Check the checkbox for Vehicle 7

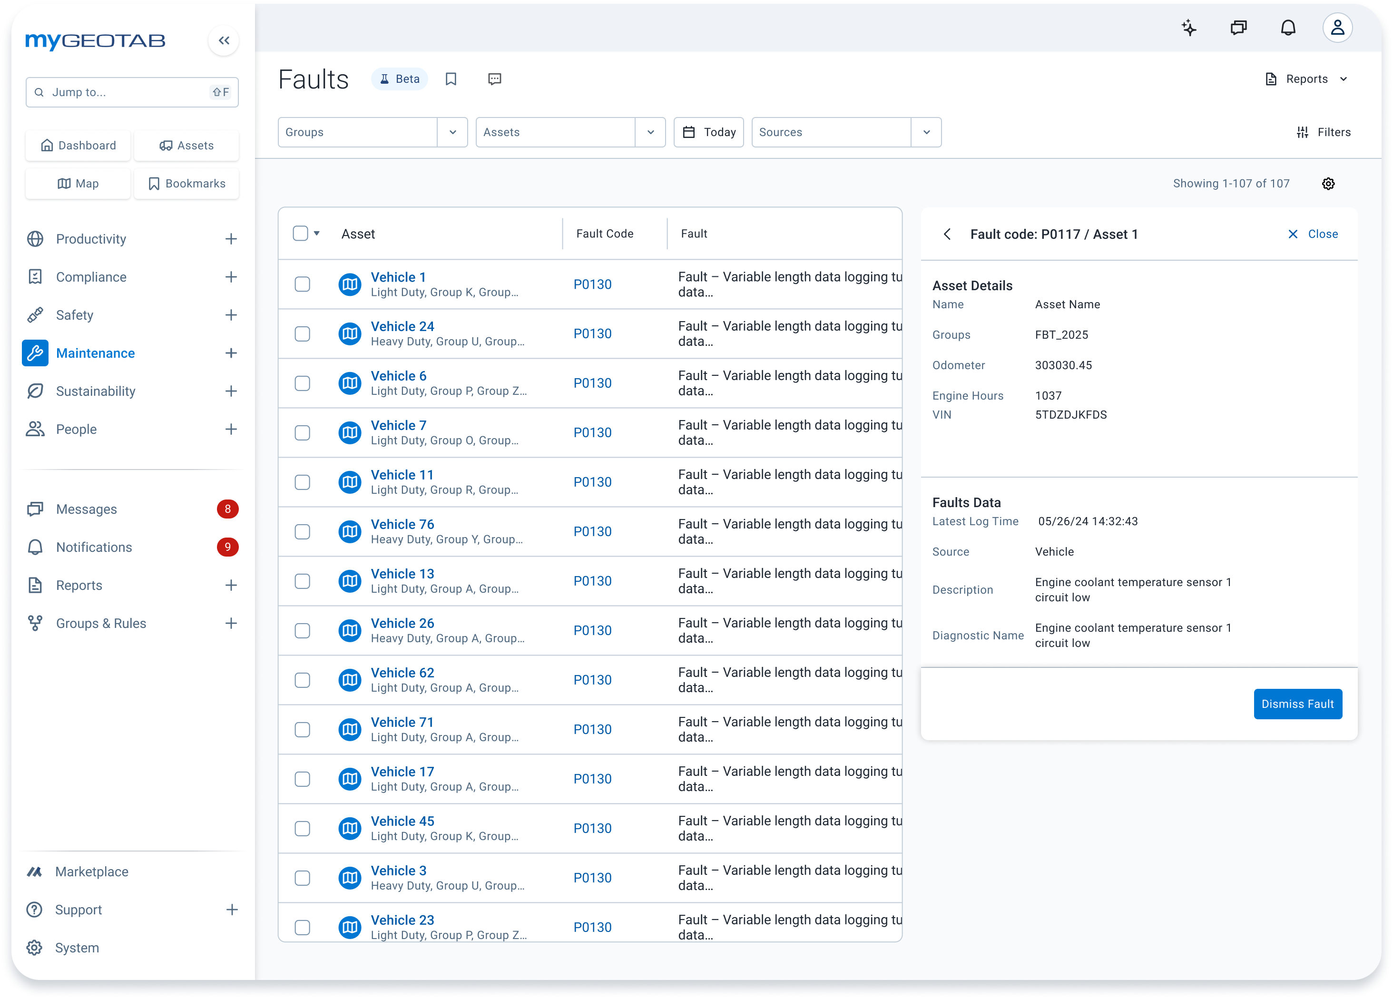click(302, 433)
